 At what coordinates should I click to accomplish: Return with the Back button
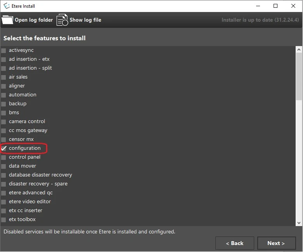pos(234,243)
